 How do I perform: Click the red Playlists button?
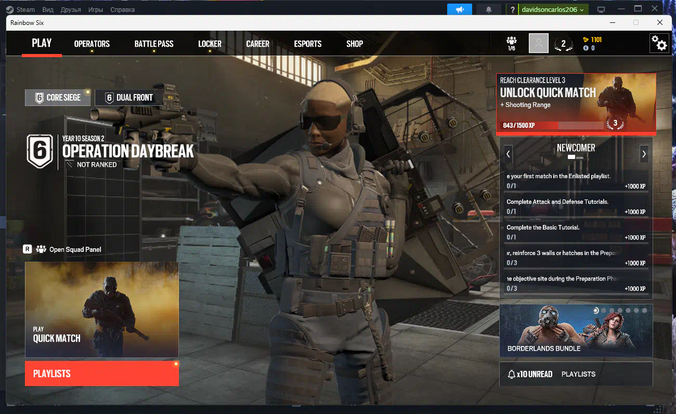pos(102,373)
